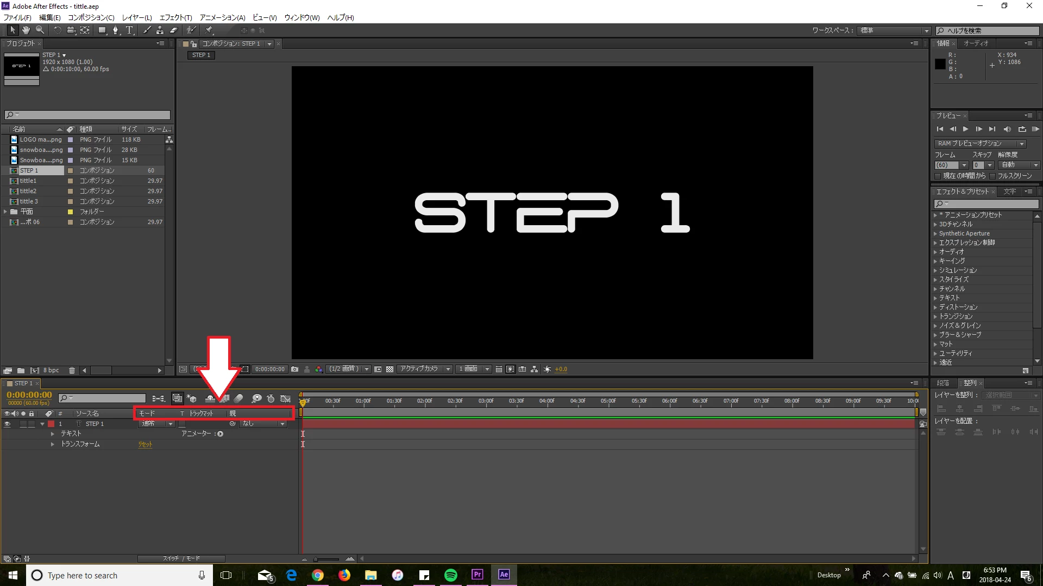
Task: Open the timeline Graph Editor
Action: (285, 399)
